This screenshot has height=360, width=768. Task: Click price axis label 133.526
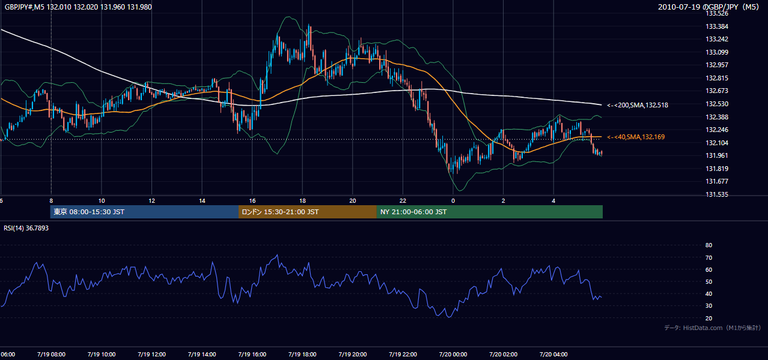(716, 13)
